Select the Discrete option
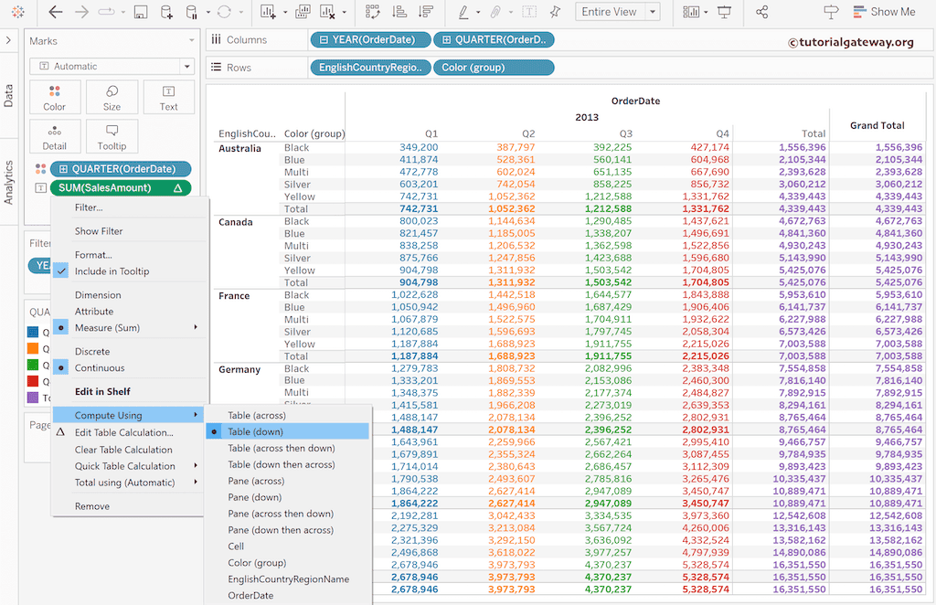 pyautogui.click(x=92, y=352)
